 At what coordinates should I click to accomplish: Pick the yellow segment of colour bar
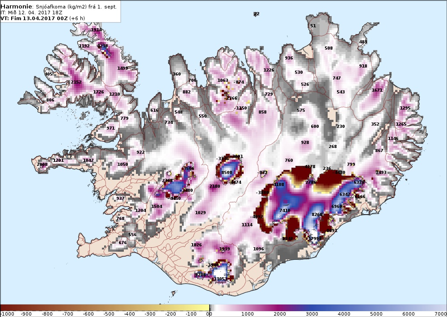click(x=199, y=308)
